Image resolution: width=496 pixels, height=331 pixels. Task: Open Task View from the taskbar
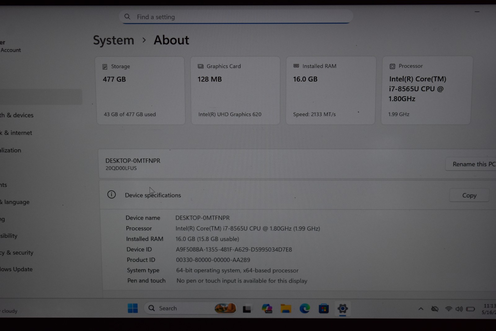pyautogui.click(x=247, y=309)
